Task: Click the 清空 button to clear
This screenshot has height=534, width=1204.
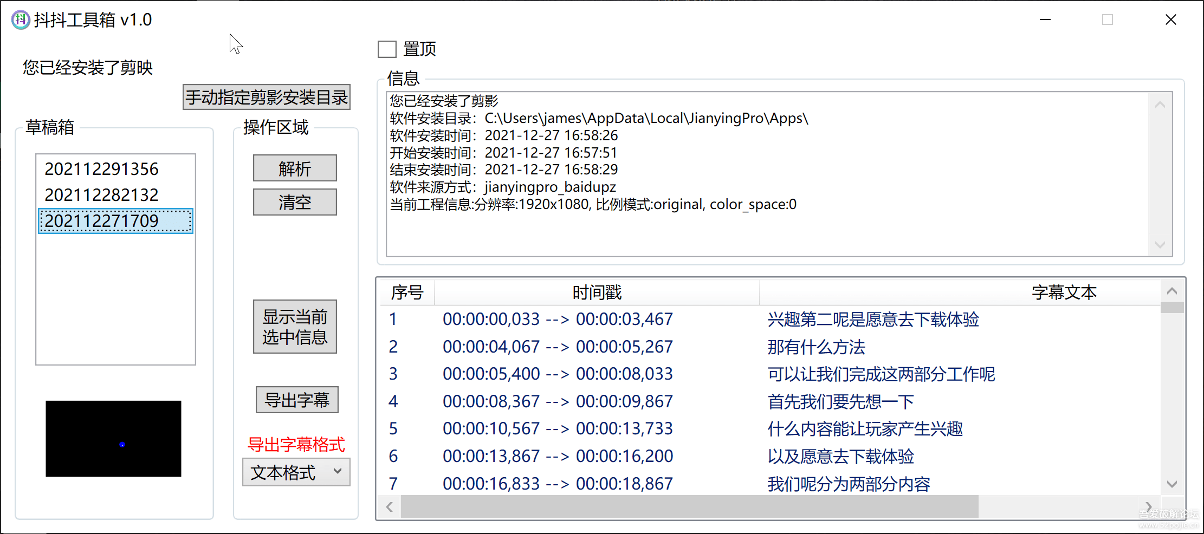Action: pyautogui.click(x=294, y=201)
